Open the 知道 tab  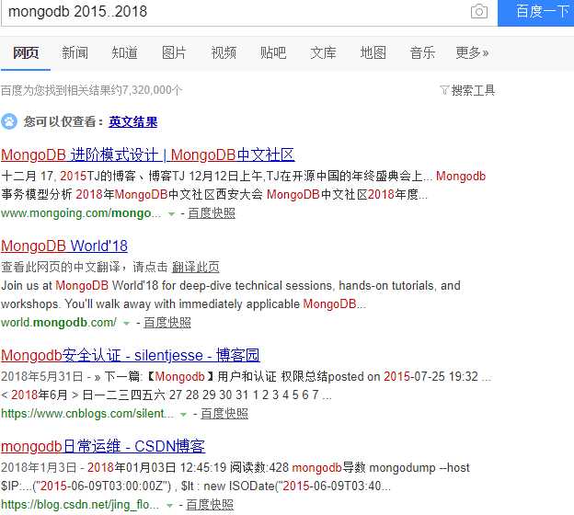pyautogui.click(x=124, y=52)
